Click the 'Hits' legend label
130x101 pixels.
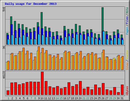point(127,10)
